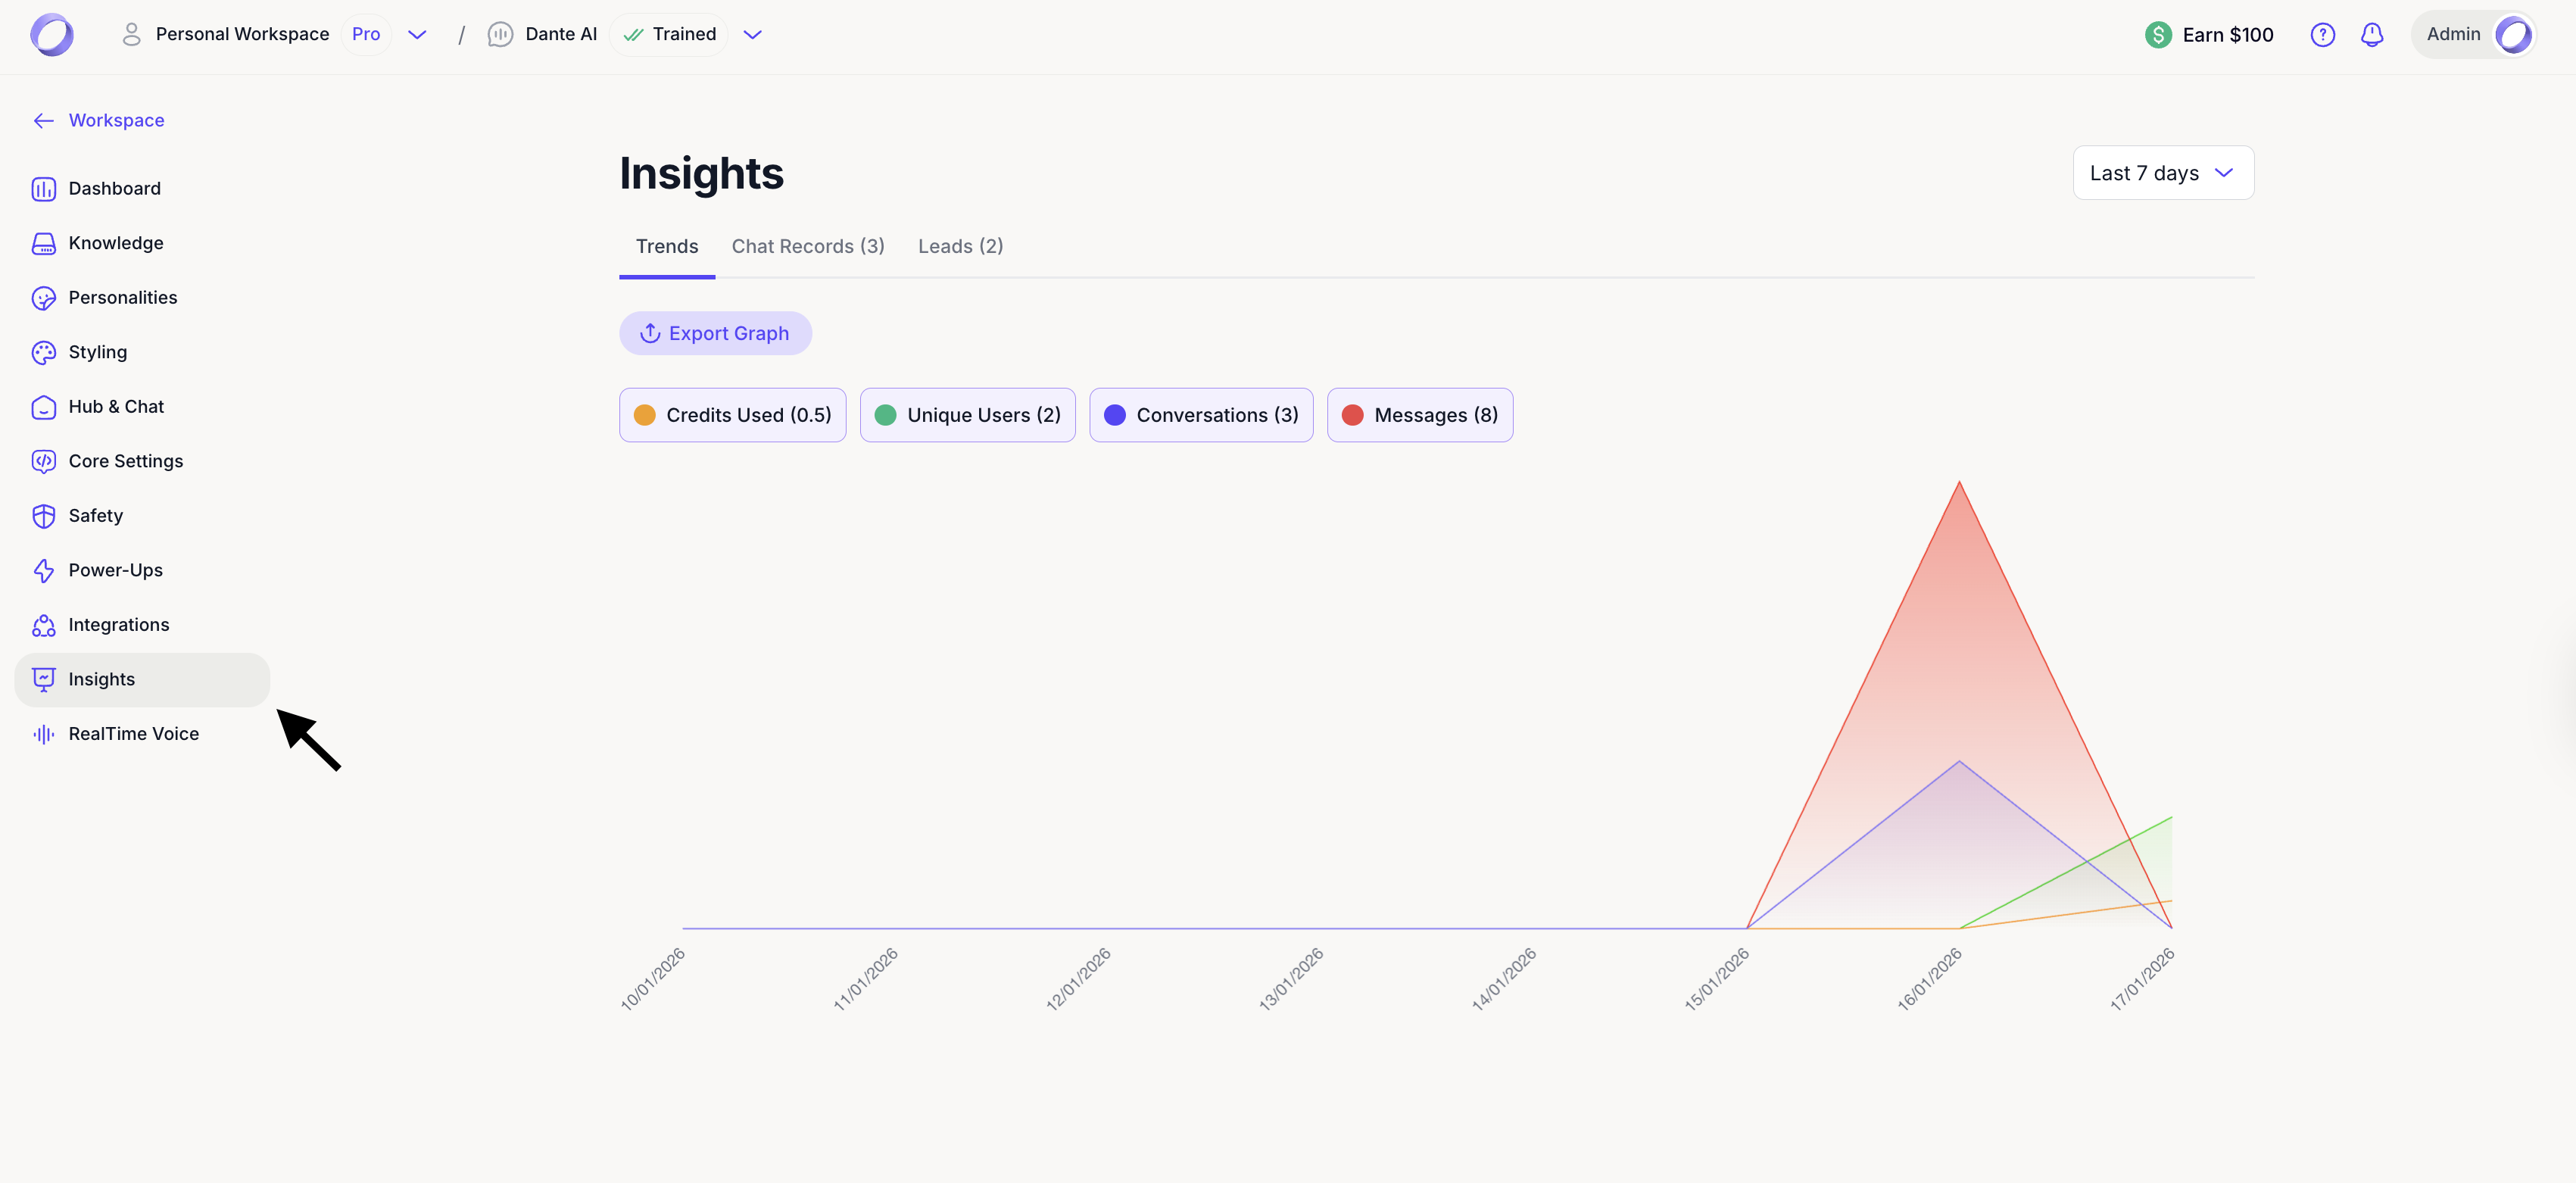This screenshot has height=1183, width=2576.
Task: Expand the Personal Workspace chevron
Action: click(x=417, y=35)
